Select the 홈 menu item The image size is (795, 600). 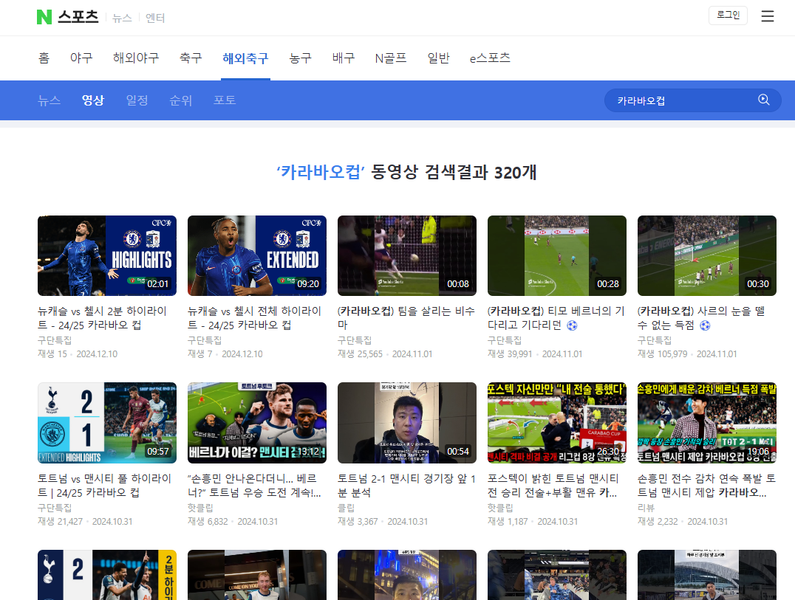click(44, 58)
